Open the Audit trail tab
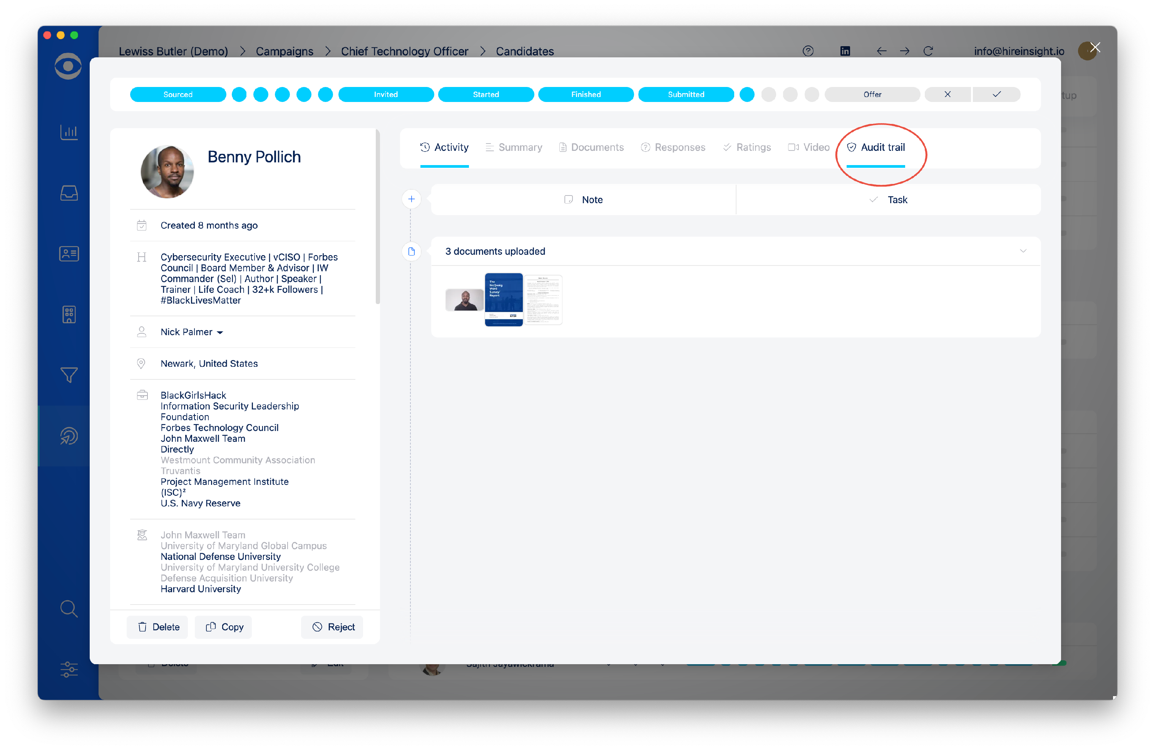 coord(875,147)
